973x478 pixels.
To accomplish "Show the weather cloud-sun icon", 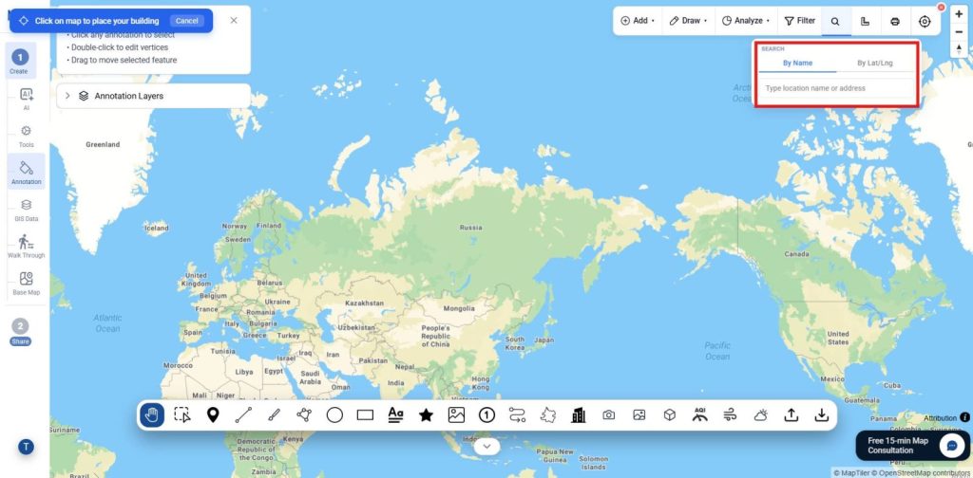I will [x=761, y=414].
